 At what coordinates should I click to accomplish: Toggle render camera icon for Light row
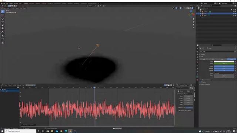(x=235, y=14)
